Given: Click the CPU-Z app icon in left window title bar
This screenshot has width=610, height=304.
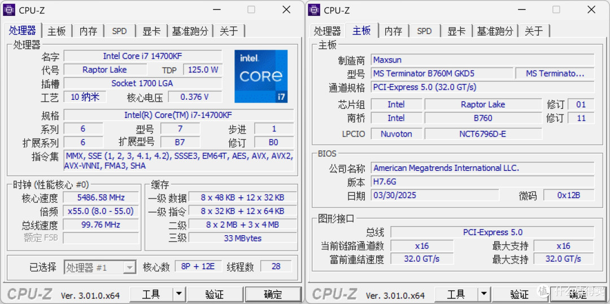Looking at the screenshot, I should 9,10.
